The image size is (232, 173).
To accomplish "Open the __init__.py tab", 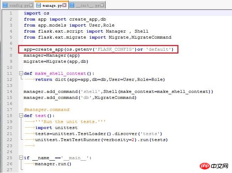I will [x=87, y=5].
